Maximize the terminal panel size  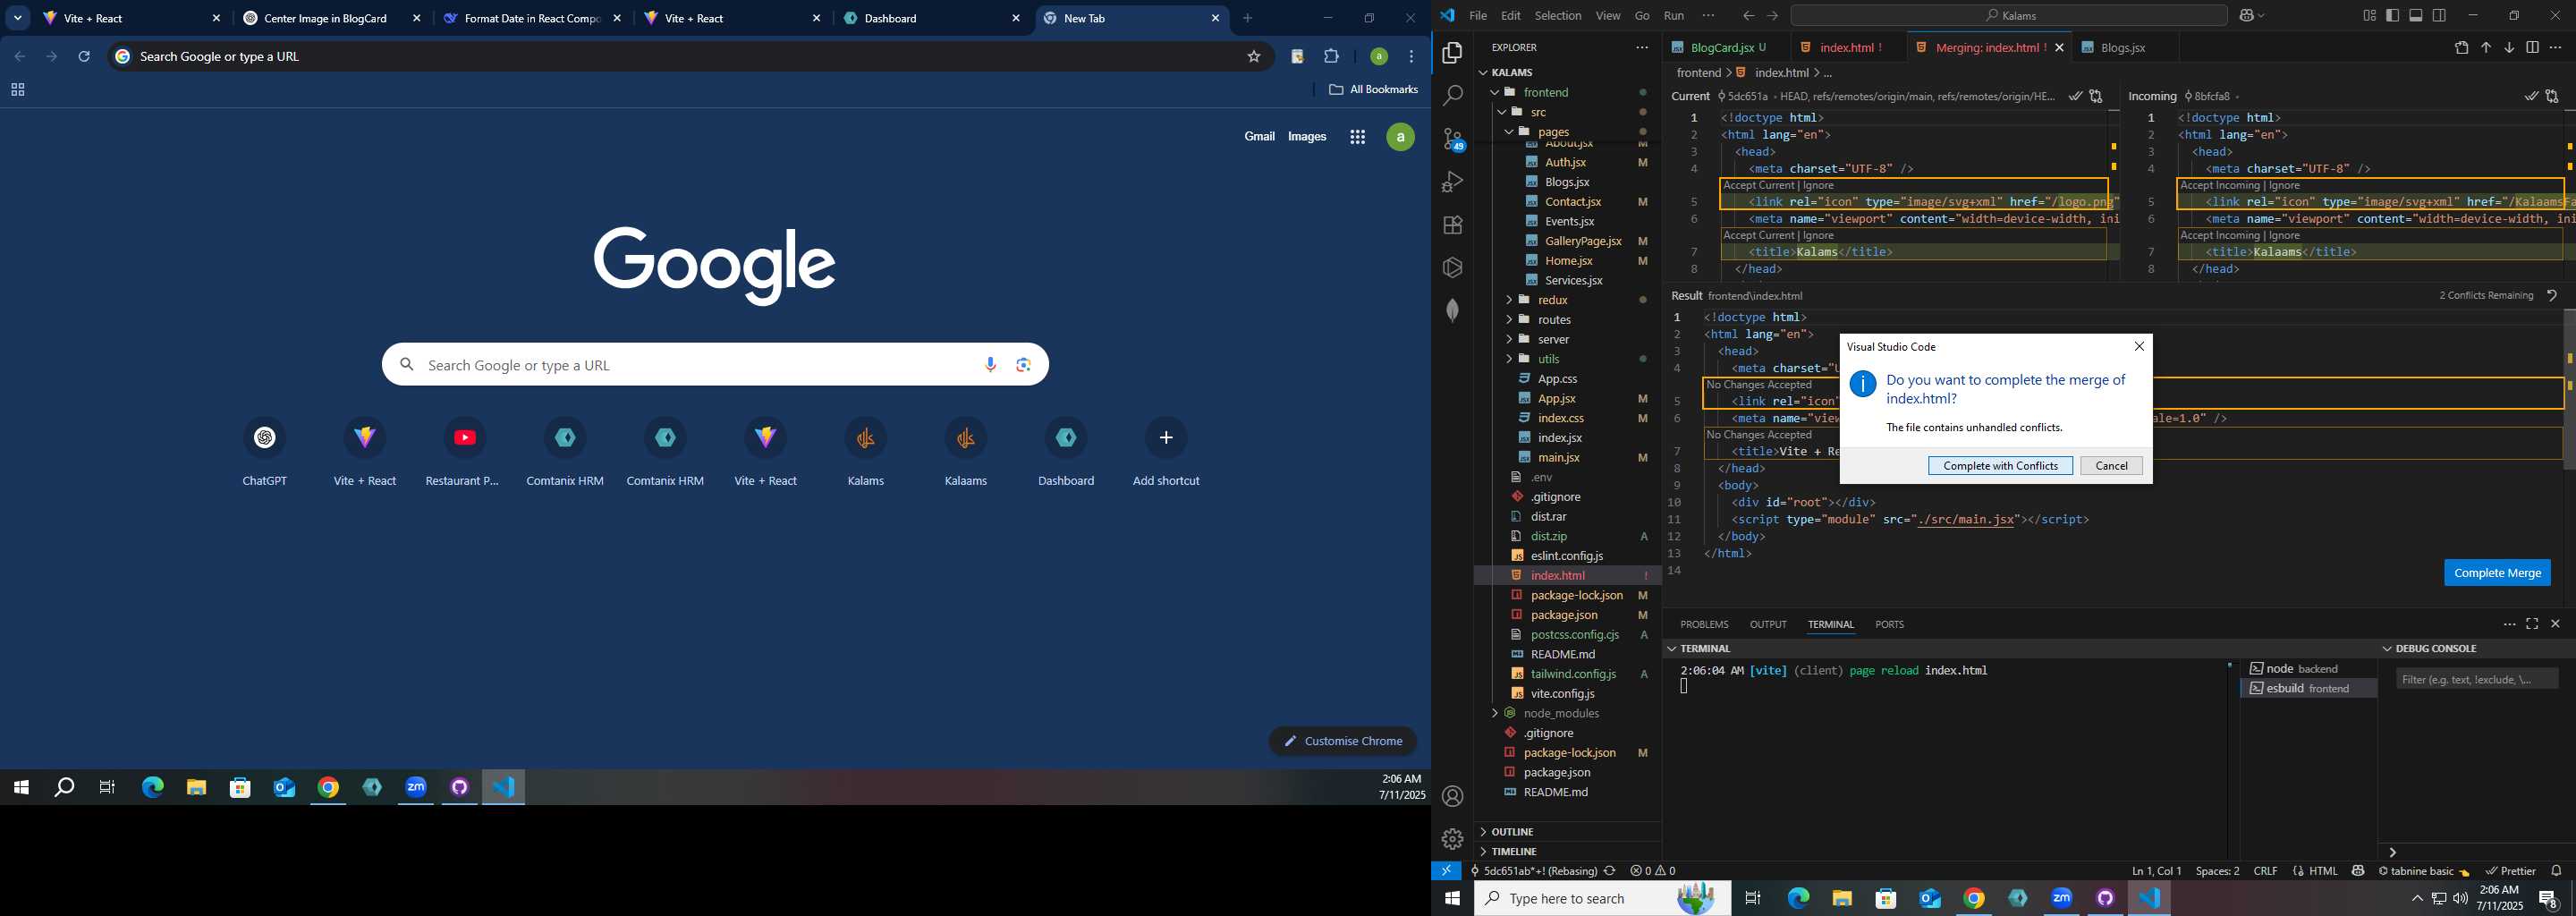click(x=2532, y=624)
